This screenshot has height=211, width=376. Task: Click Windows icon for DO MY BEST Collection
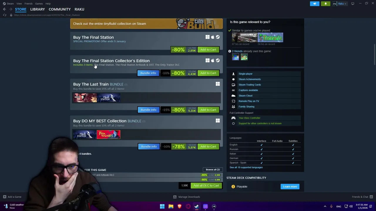pos(218,120)
